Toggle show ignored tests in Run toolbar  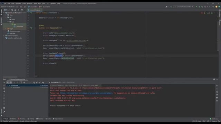click(x=11, y=83)
